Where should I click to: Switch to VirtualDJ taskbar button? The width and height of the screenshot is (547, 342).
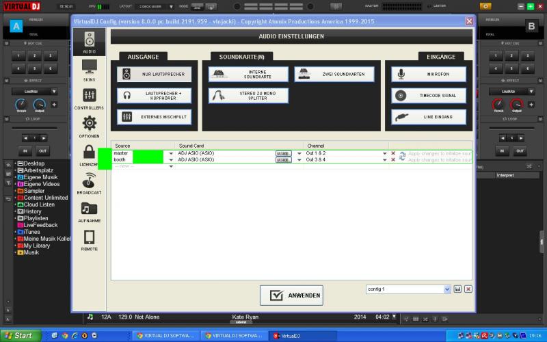tap(302, 336)
